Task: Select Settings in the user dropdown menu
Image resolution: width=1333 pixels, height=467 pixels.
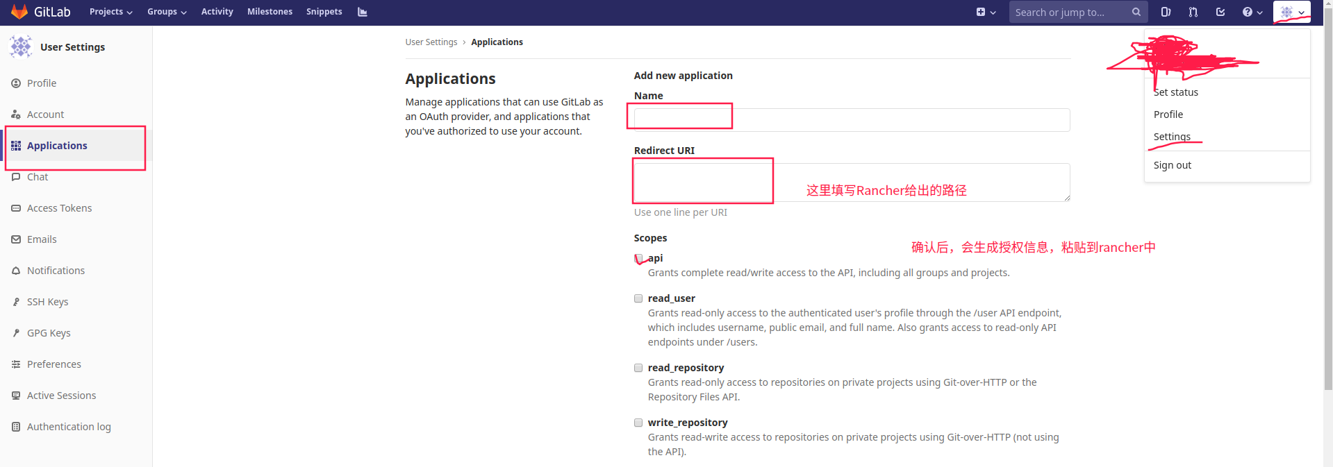Action: 1172,137
